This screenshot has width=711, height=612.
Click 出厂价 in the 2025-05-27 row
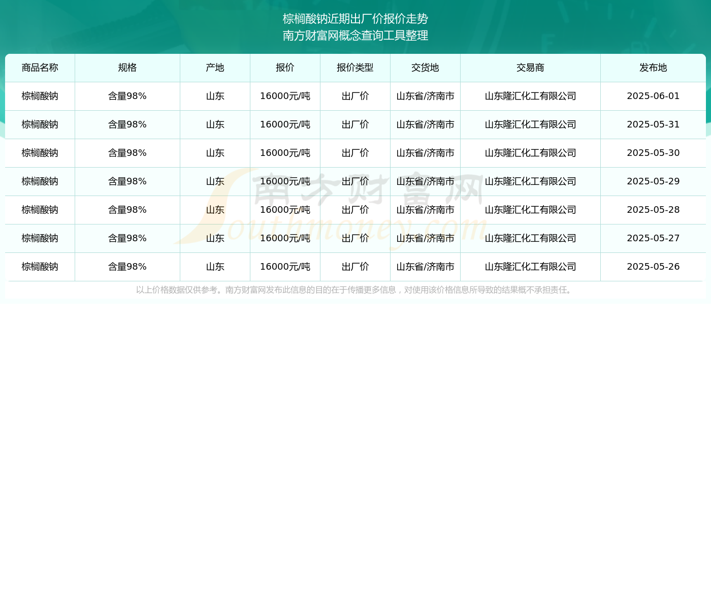pyautogui.click(x=355, y=238)
